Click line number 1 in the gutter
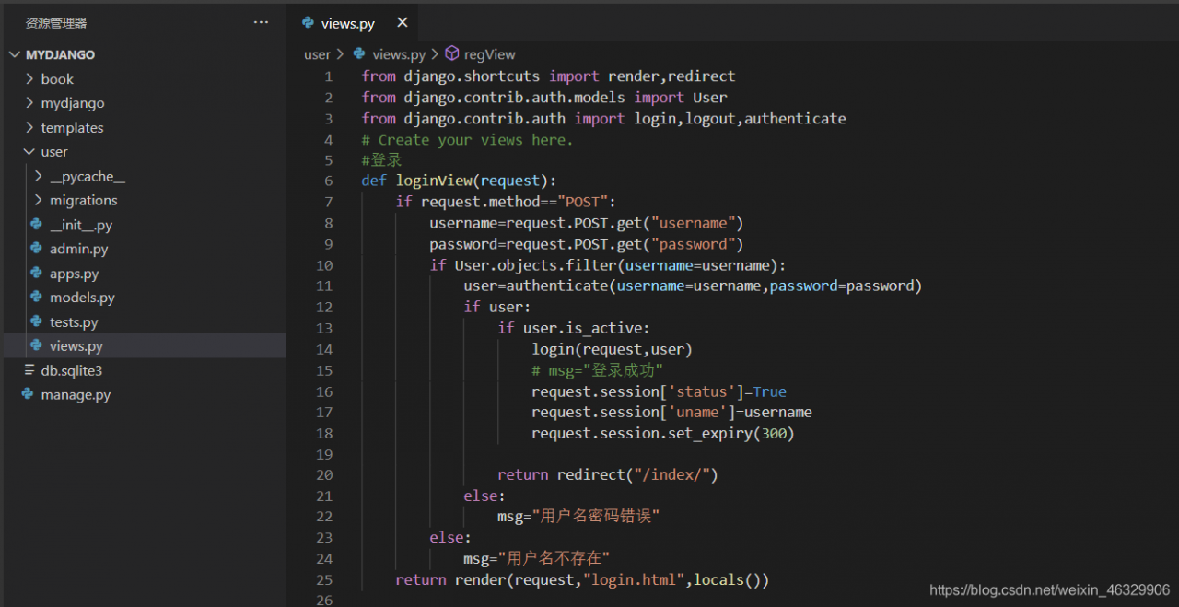This screenshot has width=1179, height=607. point(329,76)
